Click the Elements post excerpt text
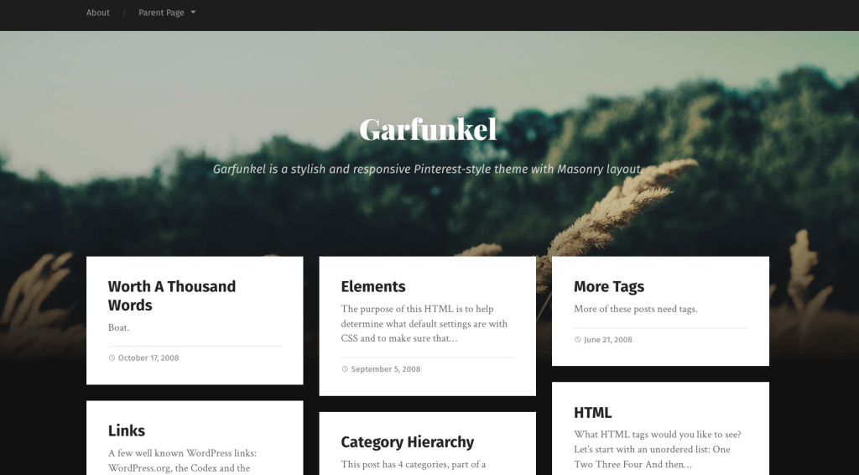 pyautogui.click(x=424, y=324)
